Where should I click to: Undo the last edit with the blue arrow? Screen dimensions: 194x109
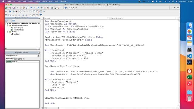tap(31, 8)
